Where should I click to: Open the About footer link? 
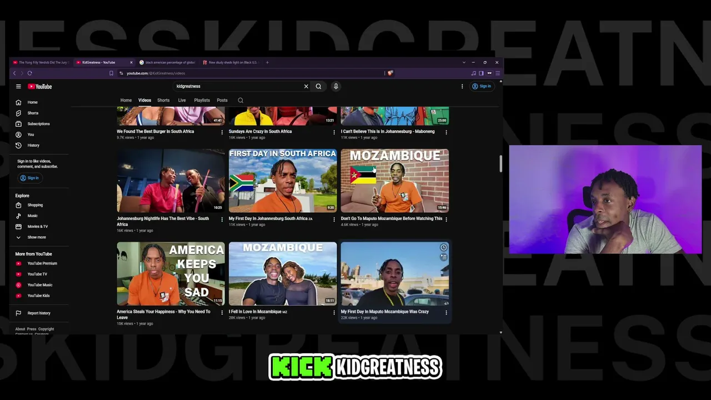tap(20, 329)
